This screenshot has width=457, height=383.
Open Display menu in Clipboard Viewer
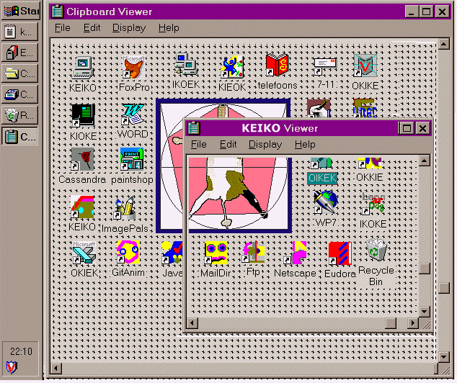(x=128, y=27)
